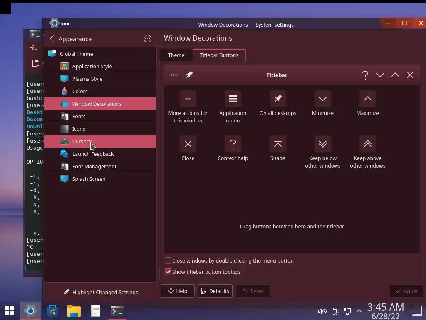Click the Defaults button

click(215, 291)
